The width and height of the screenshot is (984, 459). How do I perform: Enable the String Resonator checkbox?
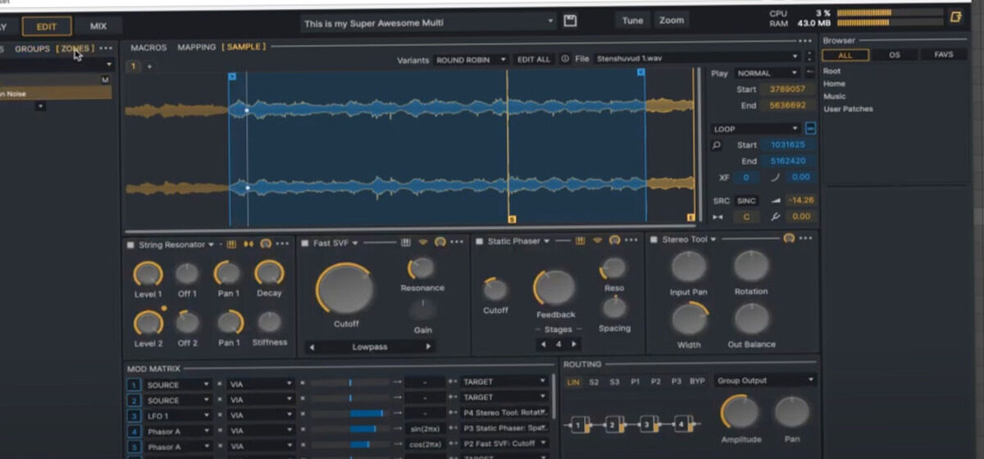(130, 244)
